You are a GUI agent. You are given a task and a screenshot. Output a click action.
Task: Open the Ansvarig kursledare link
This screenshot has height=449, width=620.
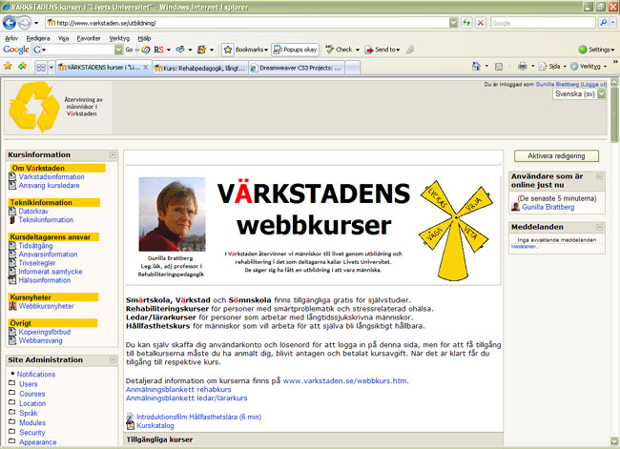pos(49,185)
